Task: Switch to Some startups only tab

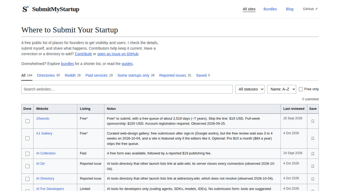Action: 136,75
